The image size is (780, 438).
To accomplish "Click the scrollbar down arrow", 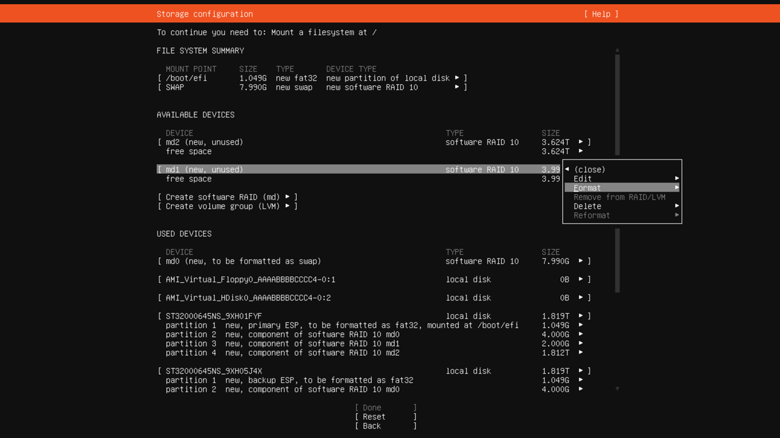I will tap(617, 389).
